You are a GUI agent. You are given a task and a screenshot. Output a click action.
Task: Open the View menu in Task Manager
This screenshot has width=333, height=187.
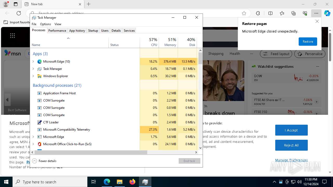click(x=58, y=24)
